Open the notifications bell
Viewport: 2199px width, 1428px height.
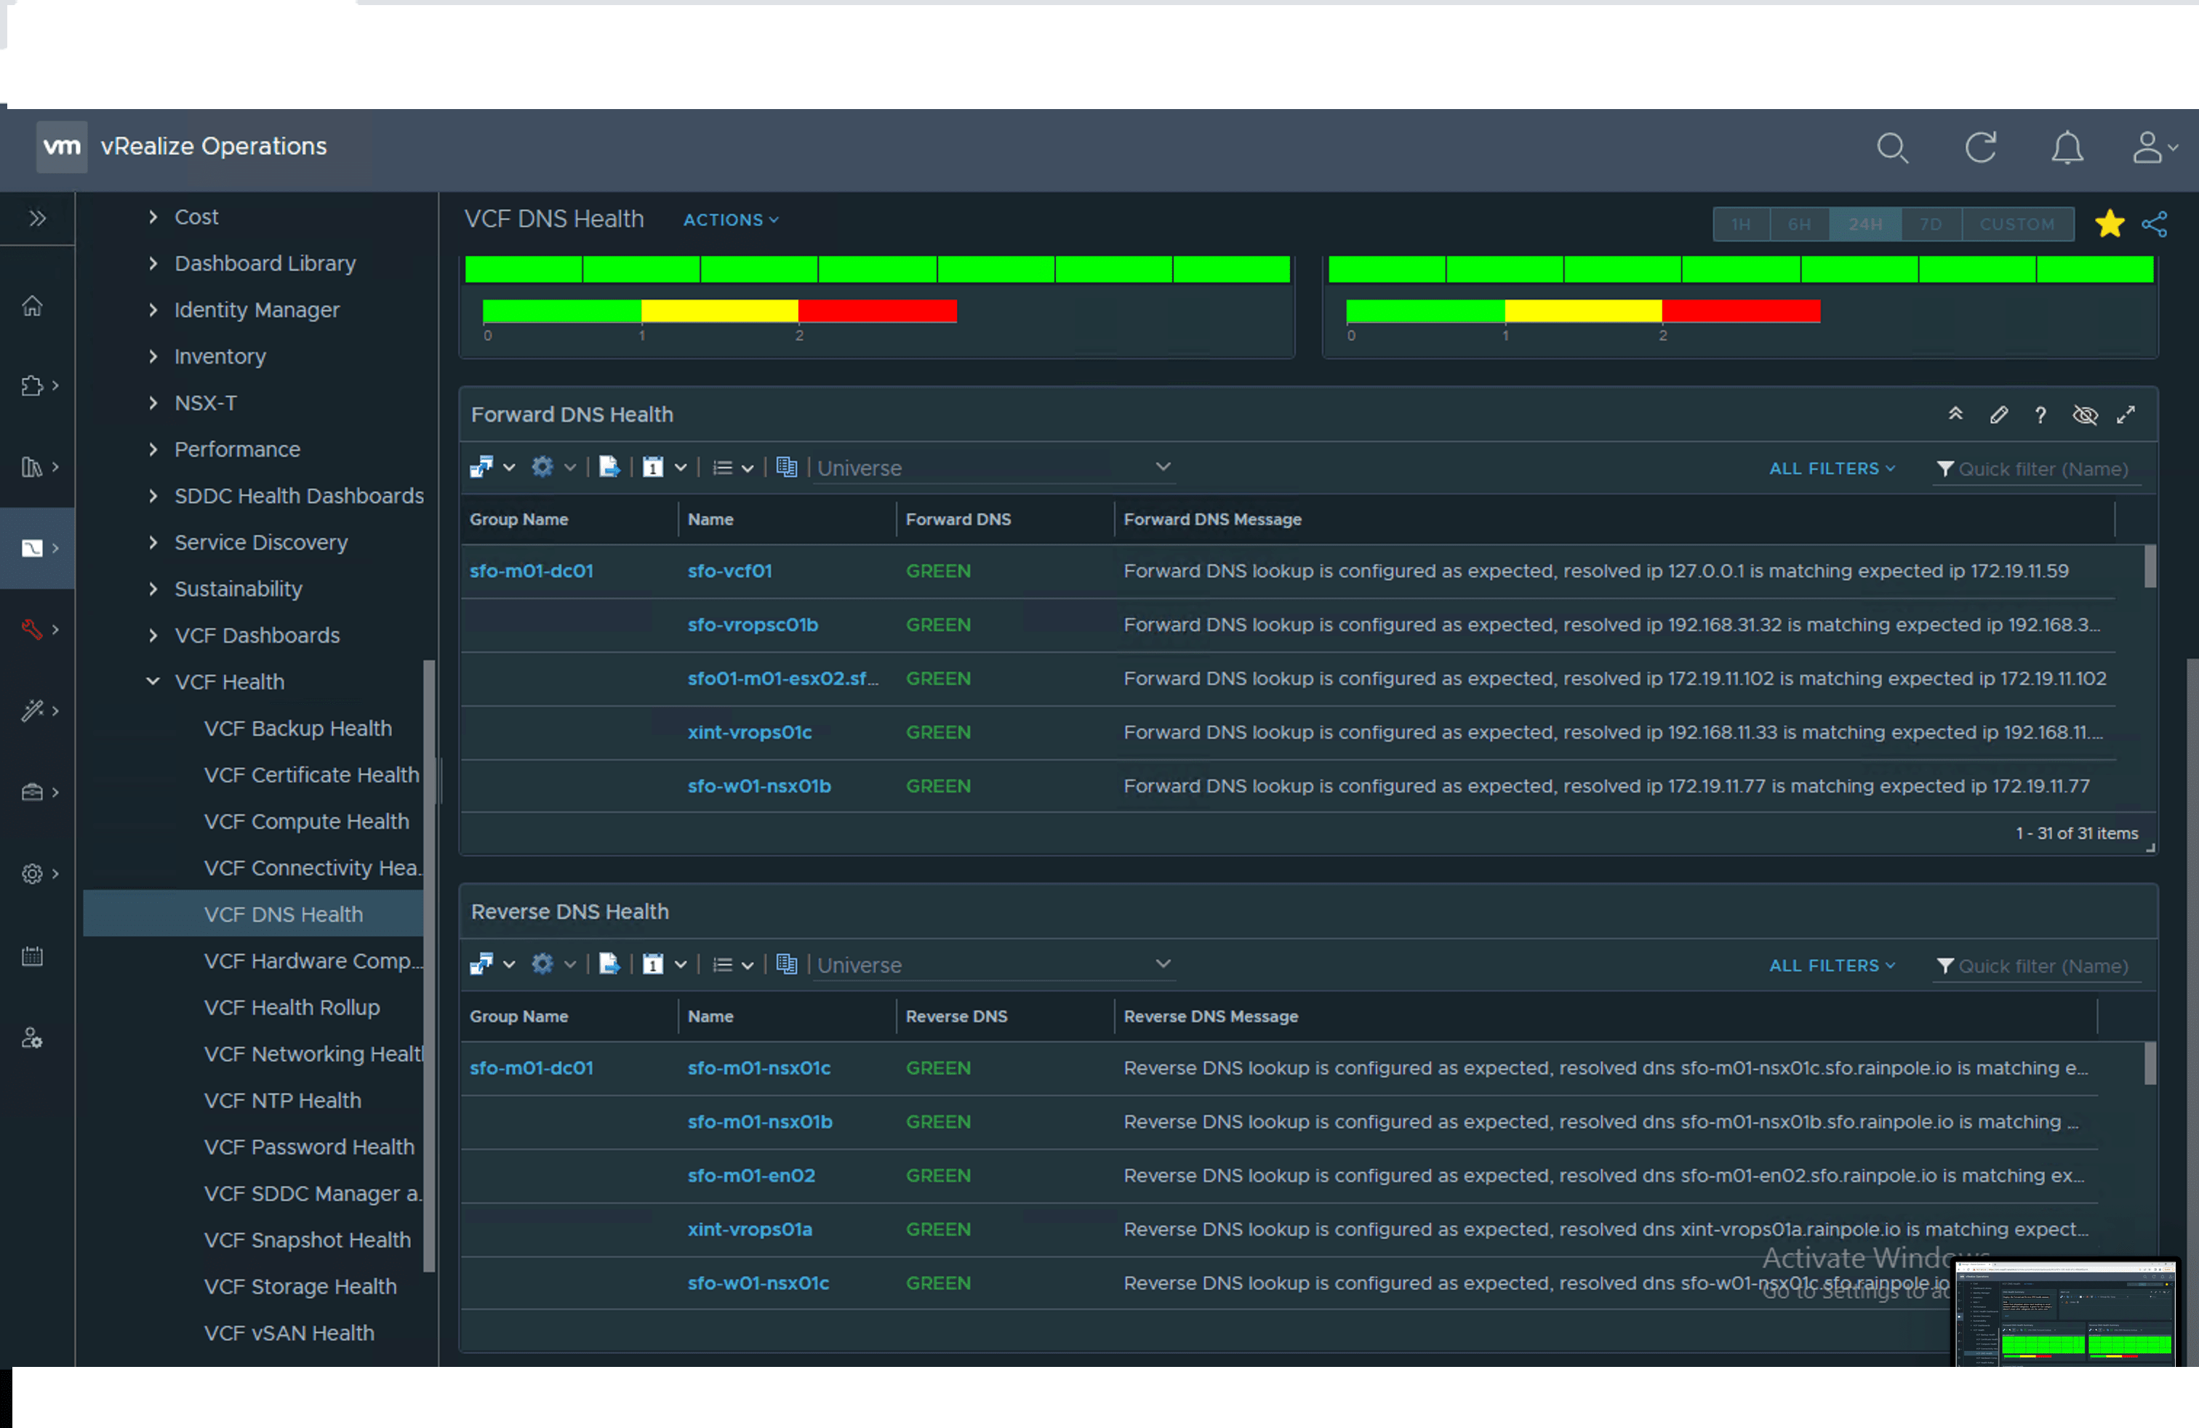coord(2067,148)
